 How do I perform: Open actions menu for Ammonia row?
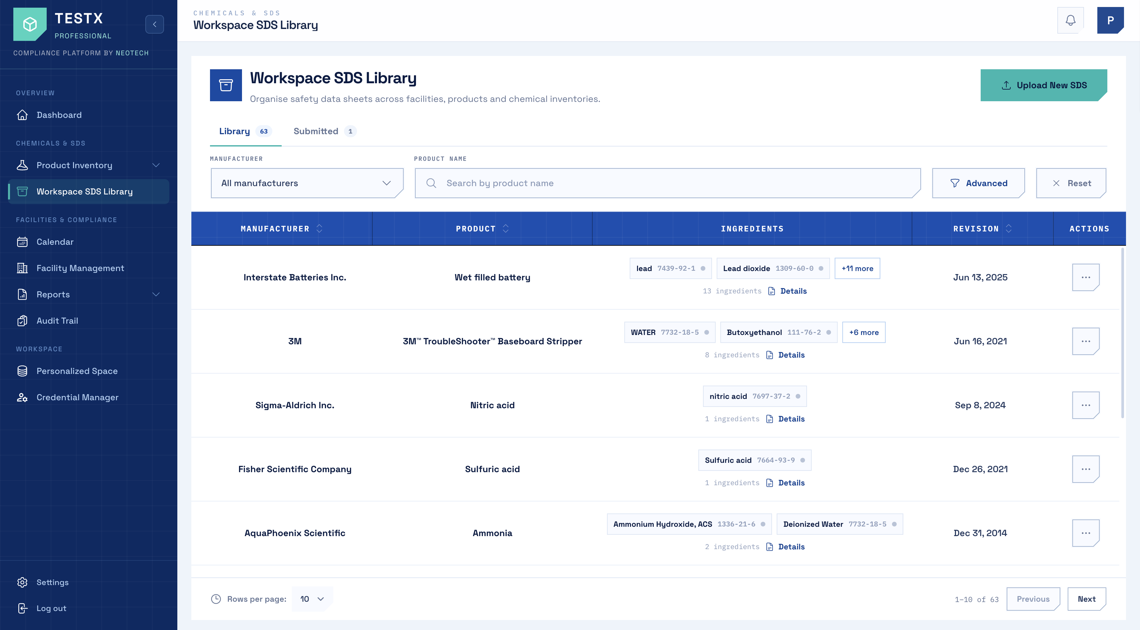click(1086, 533)
